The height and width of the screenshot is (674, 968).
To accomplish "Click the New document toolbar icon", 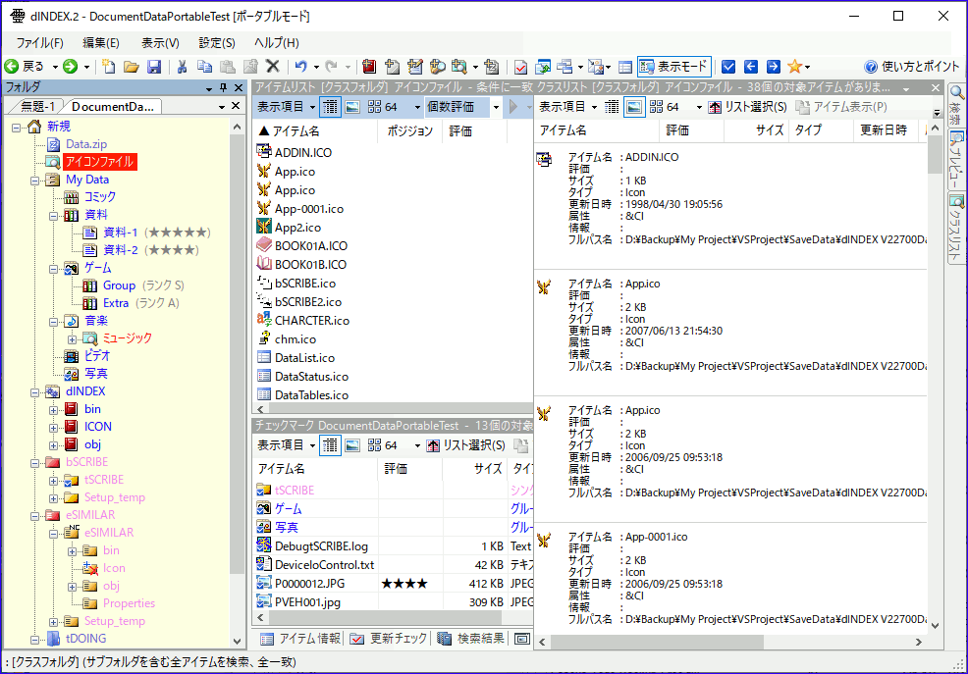I will coord(109,67).
